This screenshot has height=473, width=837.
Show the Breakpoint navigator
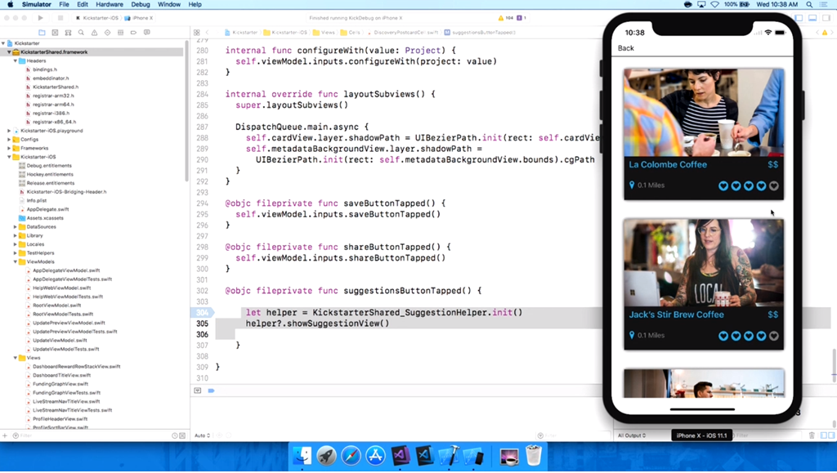(133, 33)
